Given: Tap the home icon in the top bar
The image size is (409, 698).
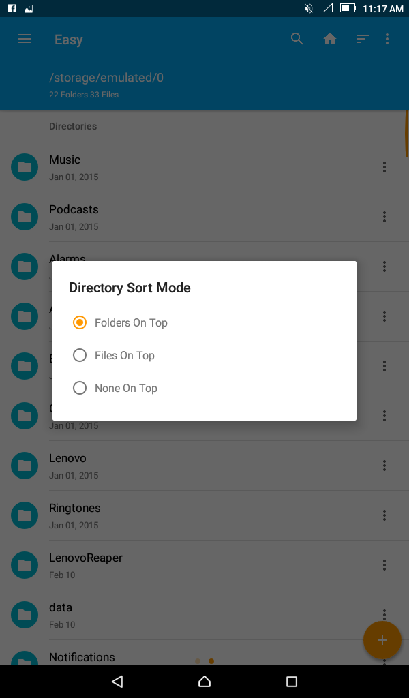Looking at the screenshot, I should click(330, 39).
